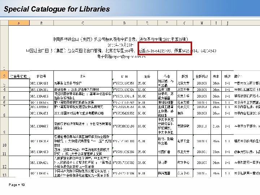
Task: Select the 东北大学 publisher cell in row 11
Action: point(185,152)
